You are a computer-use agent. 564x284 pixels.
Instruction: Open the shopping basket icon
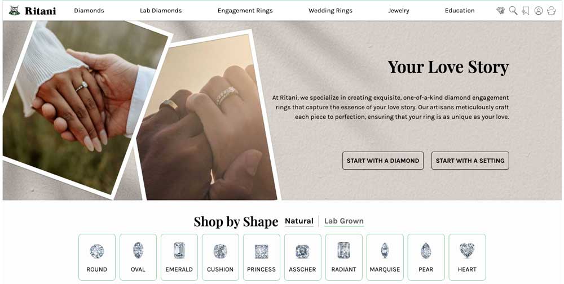(x=551, y=11)
